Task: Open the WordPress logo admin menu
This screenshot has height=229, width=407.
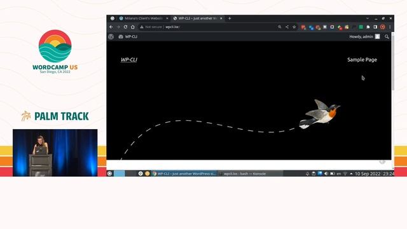Action: pos(111,37)
